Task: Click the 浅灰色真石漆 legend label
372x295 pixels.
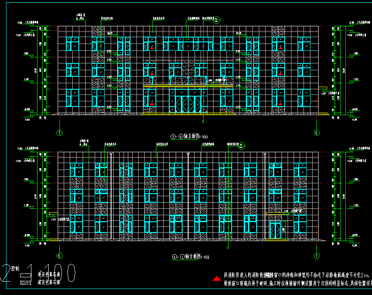Action: pos(49,274)
